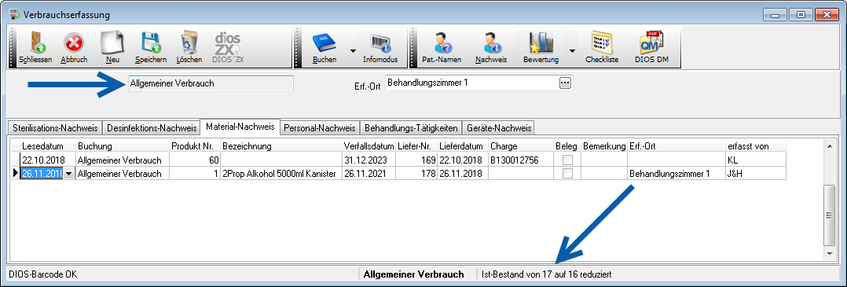This screenshot has height=287, width=847.
Task: Click the Lesedatum column header
Action: pos(47,146)
